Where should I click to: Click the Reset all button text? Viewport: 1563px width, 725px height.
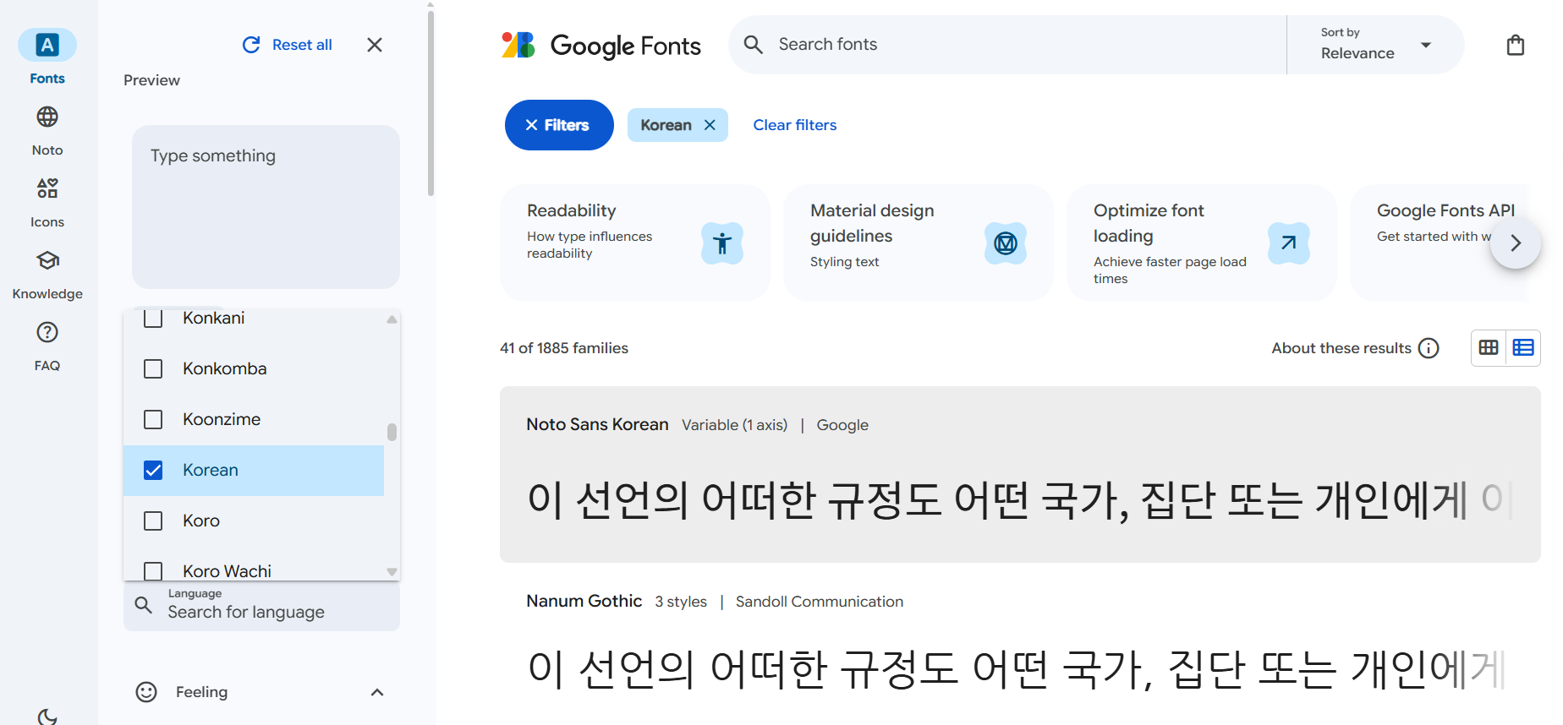point(302,45)
